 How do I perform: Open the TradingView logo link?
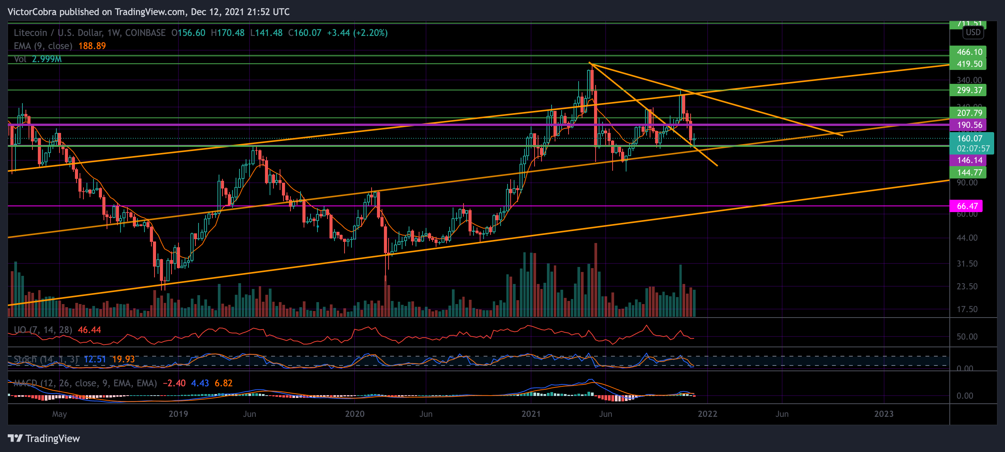(x=44, y=438)
